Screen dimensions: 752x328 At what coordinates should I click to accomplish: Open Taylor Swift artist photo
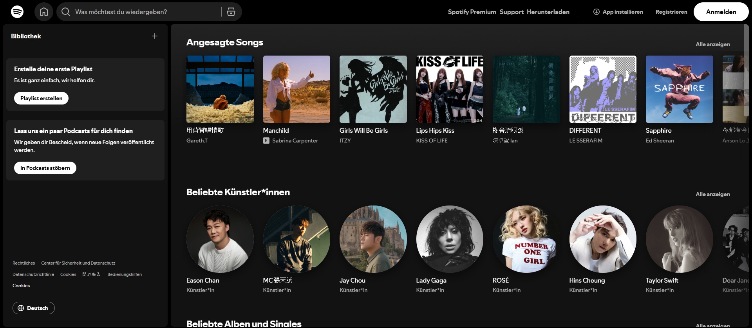click(x=680, y=239)
